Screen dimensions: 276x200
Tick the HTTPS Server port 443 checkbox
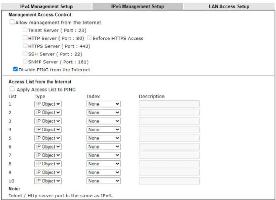[25, 46]
